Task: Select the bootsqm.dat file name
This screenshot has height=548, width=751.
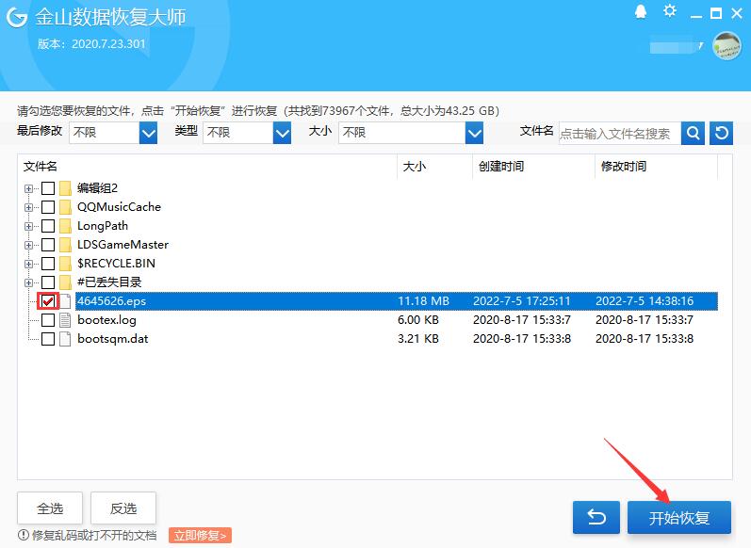Action: tap(113, 339)
